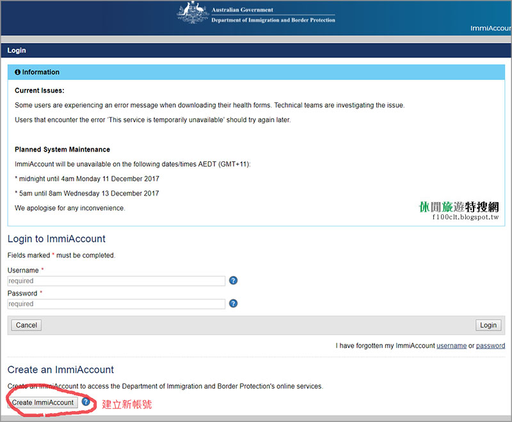This screenshot has height=422, width=512.
Task: Select the '5am until 8am Wednesday 13 December 2017' line
Action: click(x=87, y=193)
